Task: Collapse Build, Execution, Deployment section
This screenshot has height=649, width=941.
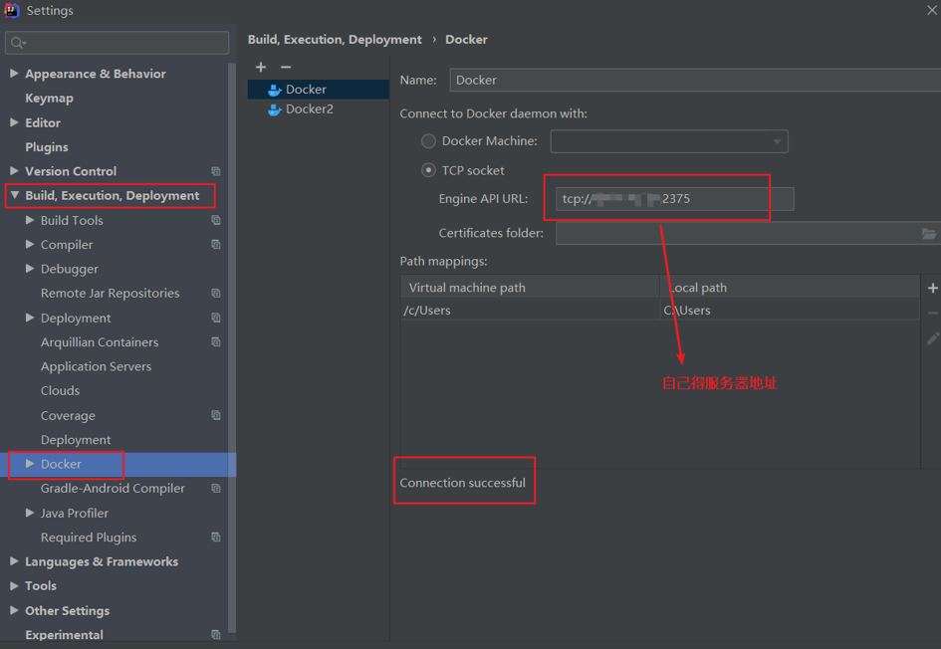Action: tap(15, 195)
